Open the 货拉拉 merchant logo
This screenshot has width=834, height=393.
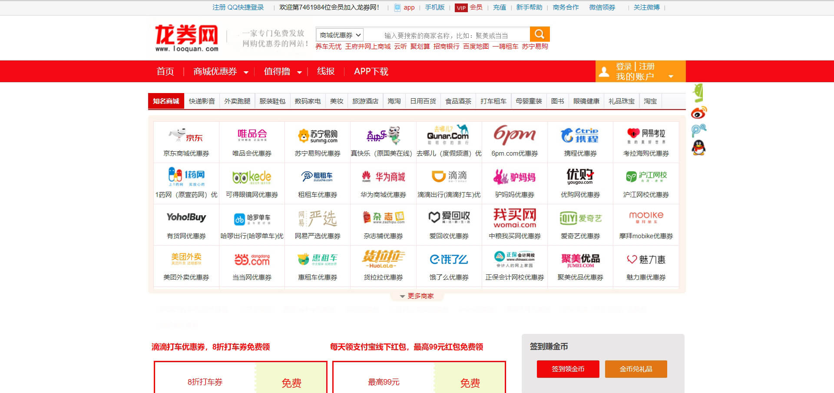click(383, 259)
